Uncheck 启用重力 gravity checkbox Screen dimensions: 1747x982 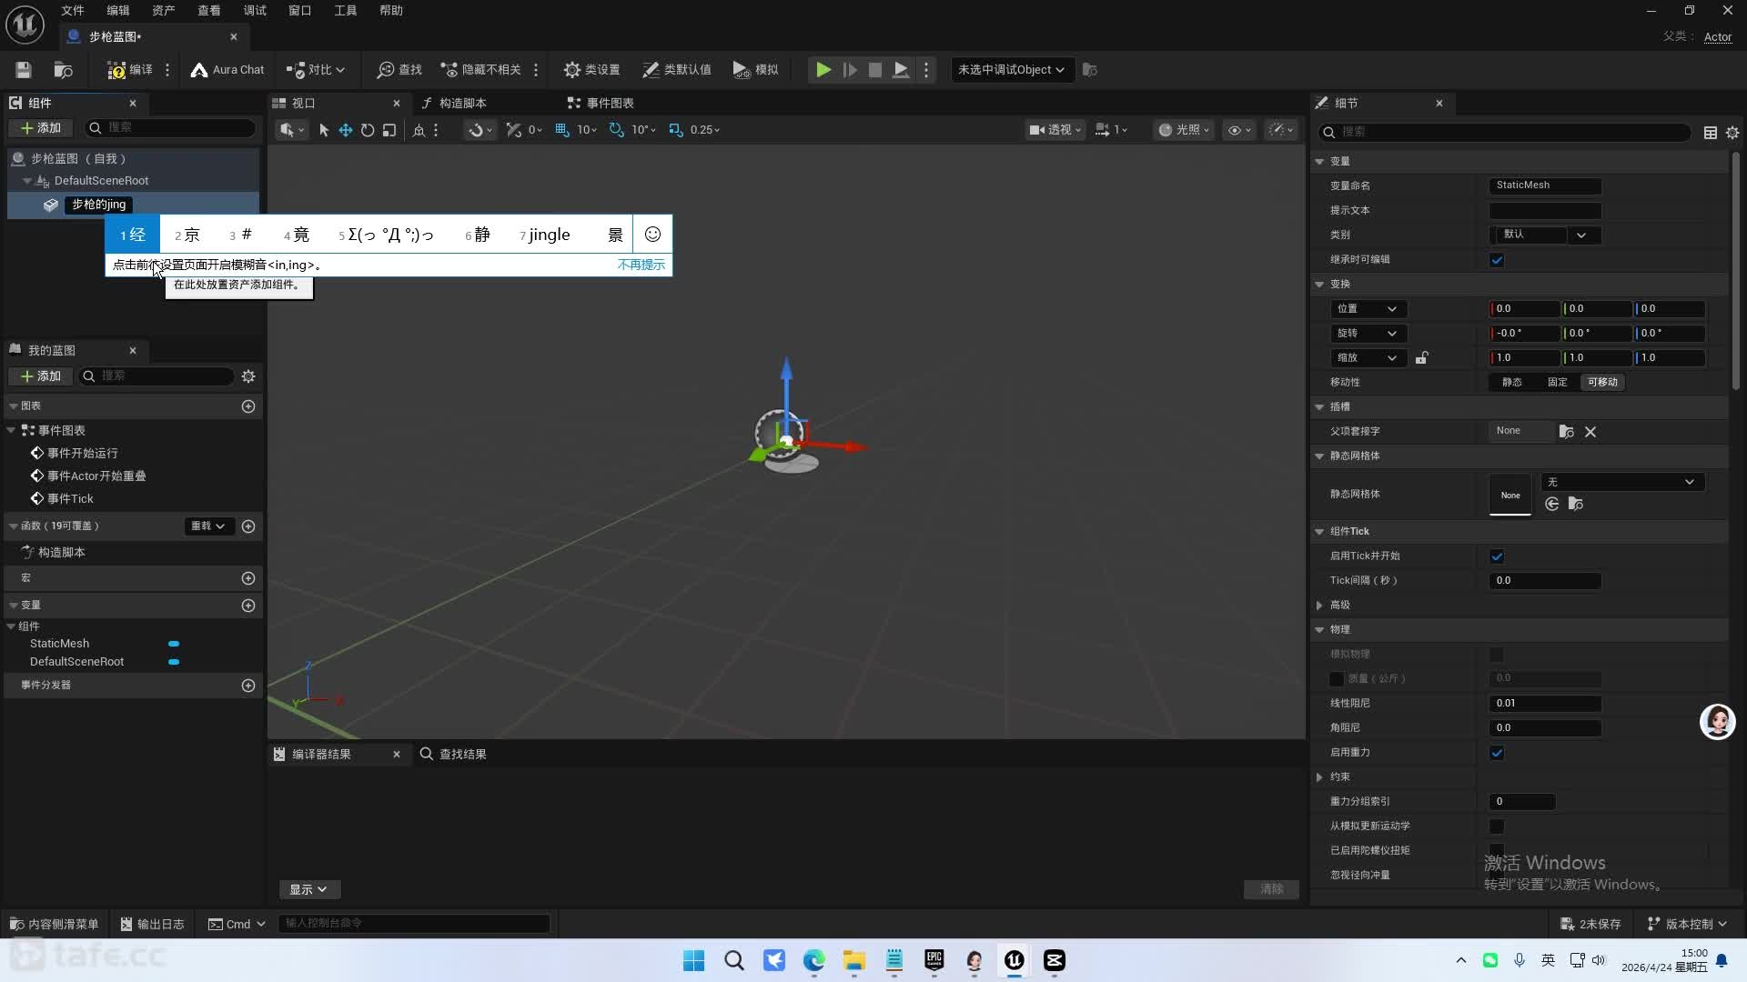pos(1497,753)
